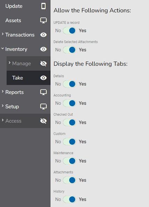The image size is (149, 207).
Task: Click the Yes label beside the History toggle
Action: point(83,199)
